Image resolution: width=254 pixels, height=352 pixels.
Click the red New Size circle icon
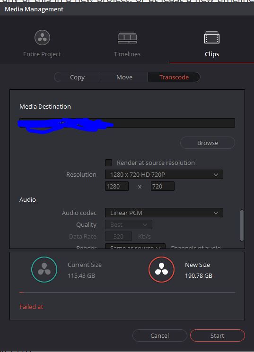[161, 269]
